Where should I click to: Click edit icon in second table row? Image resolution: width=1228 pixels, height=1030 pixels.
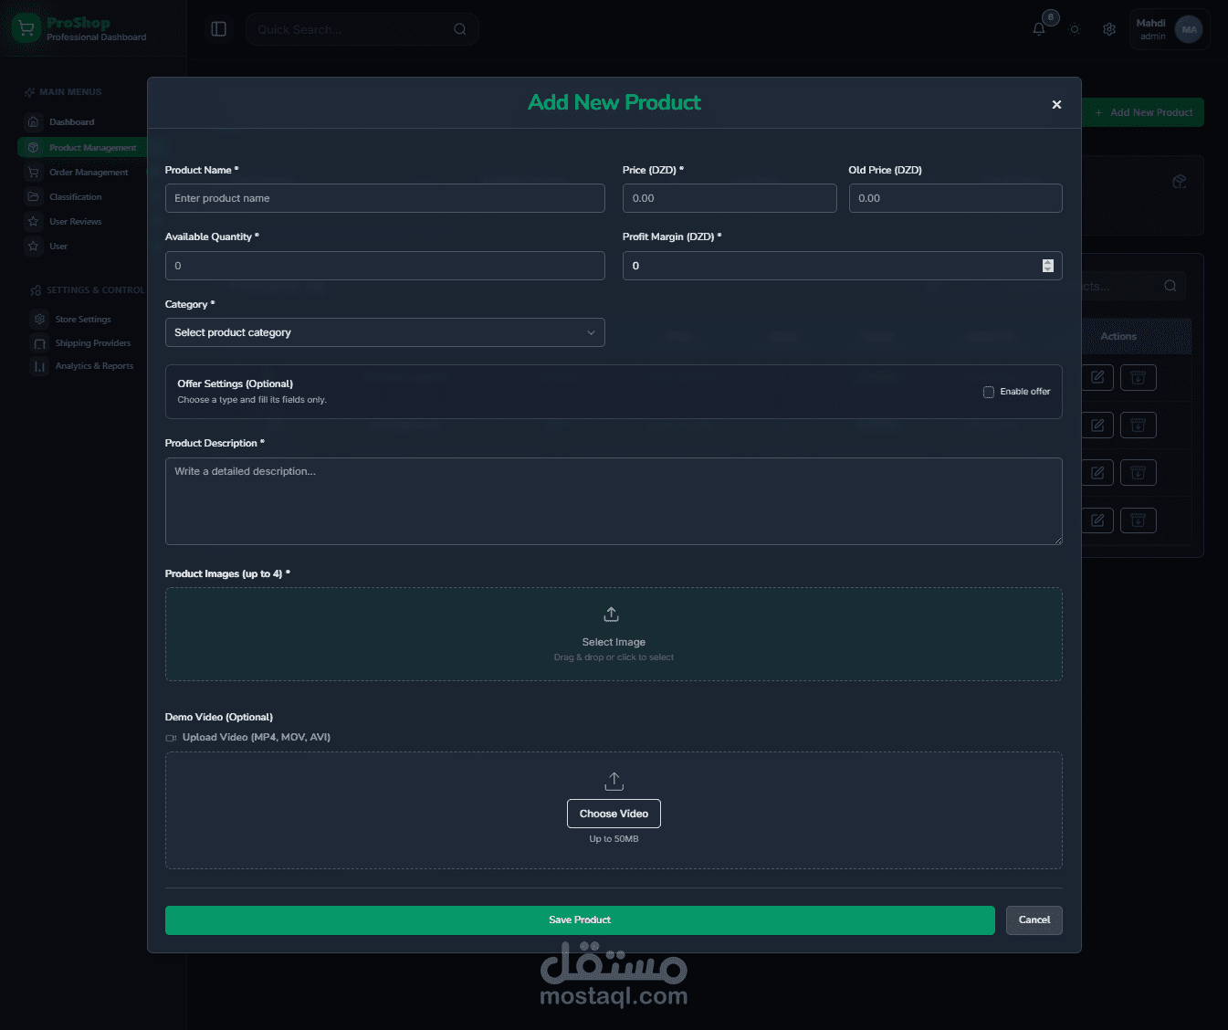pyautogui.click(x=1097, y=425)
